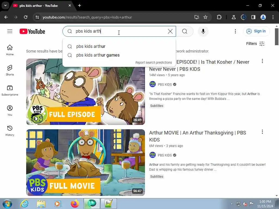Open the Windows Start menu
279x209 pixels.
pyautogui.click(x=7, y=204)
